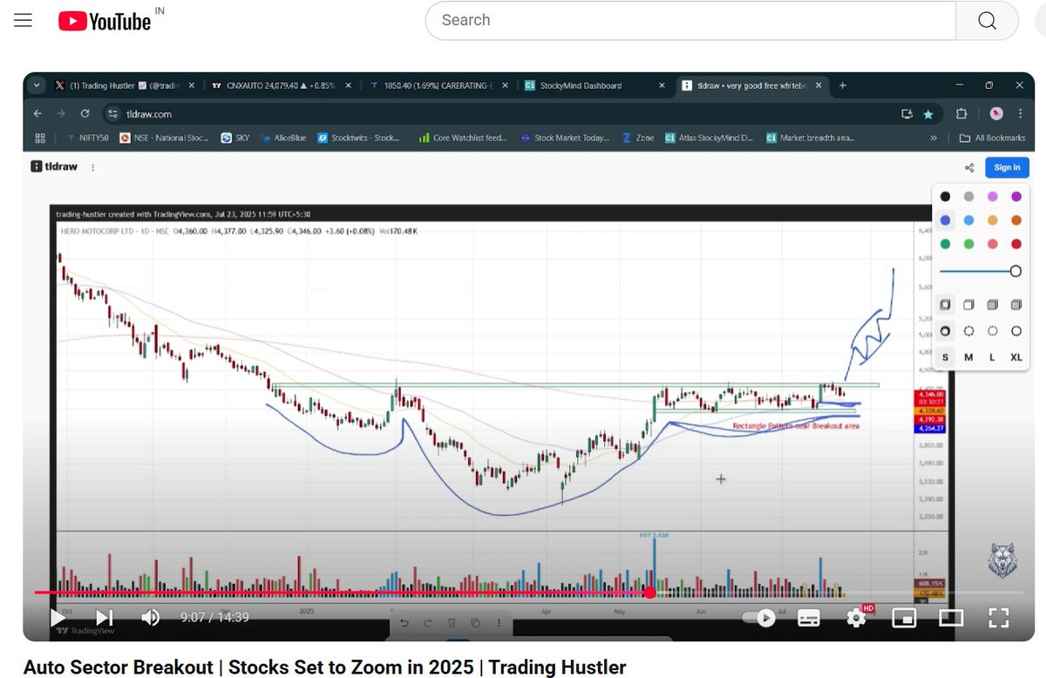Open a new browser tab
Screen dimensions: 1046x678
point(843,85)
